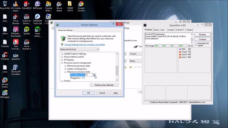Open the Balanced [Active] power plan dropdown
Screen dimensions: 228x128
(x=79, y=49)
